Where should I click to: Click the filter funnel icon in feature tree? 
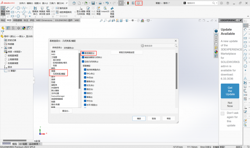pyautogui.click(x=3, y=32)
